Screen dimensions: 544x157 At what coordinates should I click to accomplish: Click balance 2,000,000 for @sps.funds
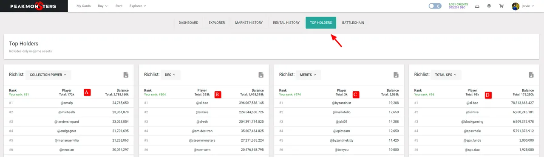point(526,140)
